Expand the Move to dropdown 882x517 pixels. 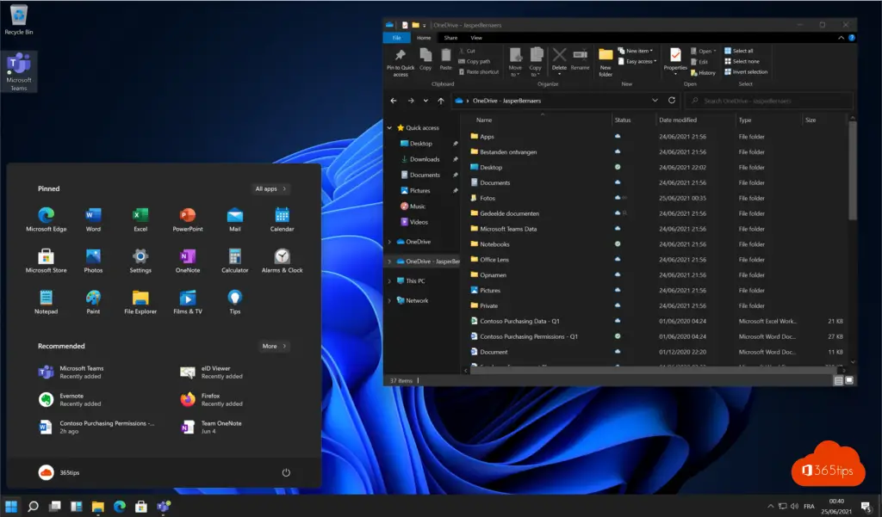(x=515, y=62)
